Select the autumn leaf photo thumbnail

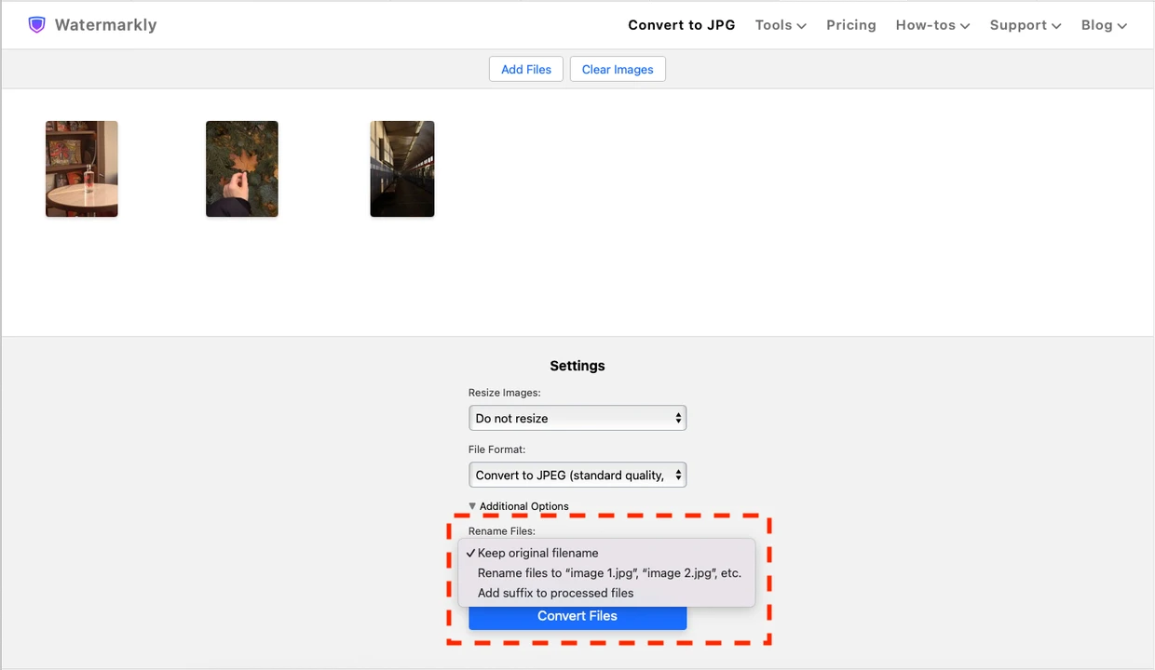click(x=241, y=168)
